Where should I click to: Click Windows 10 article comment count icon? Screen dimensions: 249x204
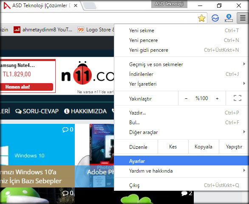(x=65, y=130)
